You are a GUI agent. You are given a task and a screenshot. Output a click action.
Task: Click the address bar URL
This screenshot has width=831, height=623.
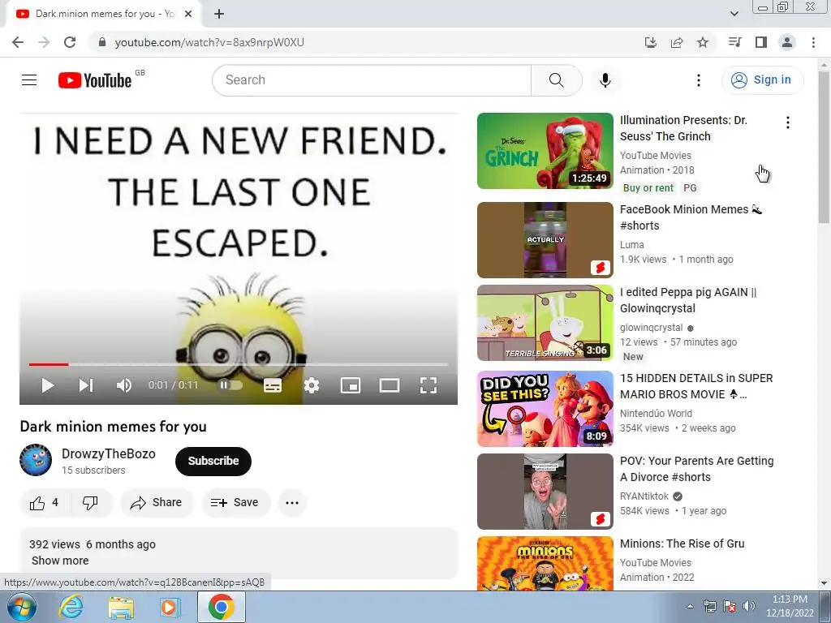(x=209, y=42)
